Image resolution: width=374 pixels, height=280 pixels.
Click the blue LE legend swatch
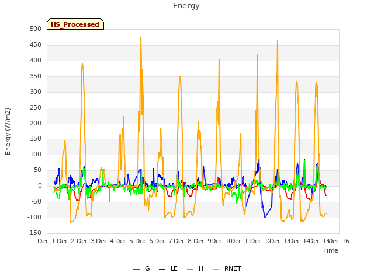(162, 269)
